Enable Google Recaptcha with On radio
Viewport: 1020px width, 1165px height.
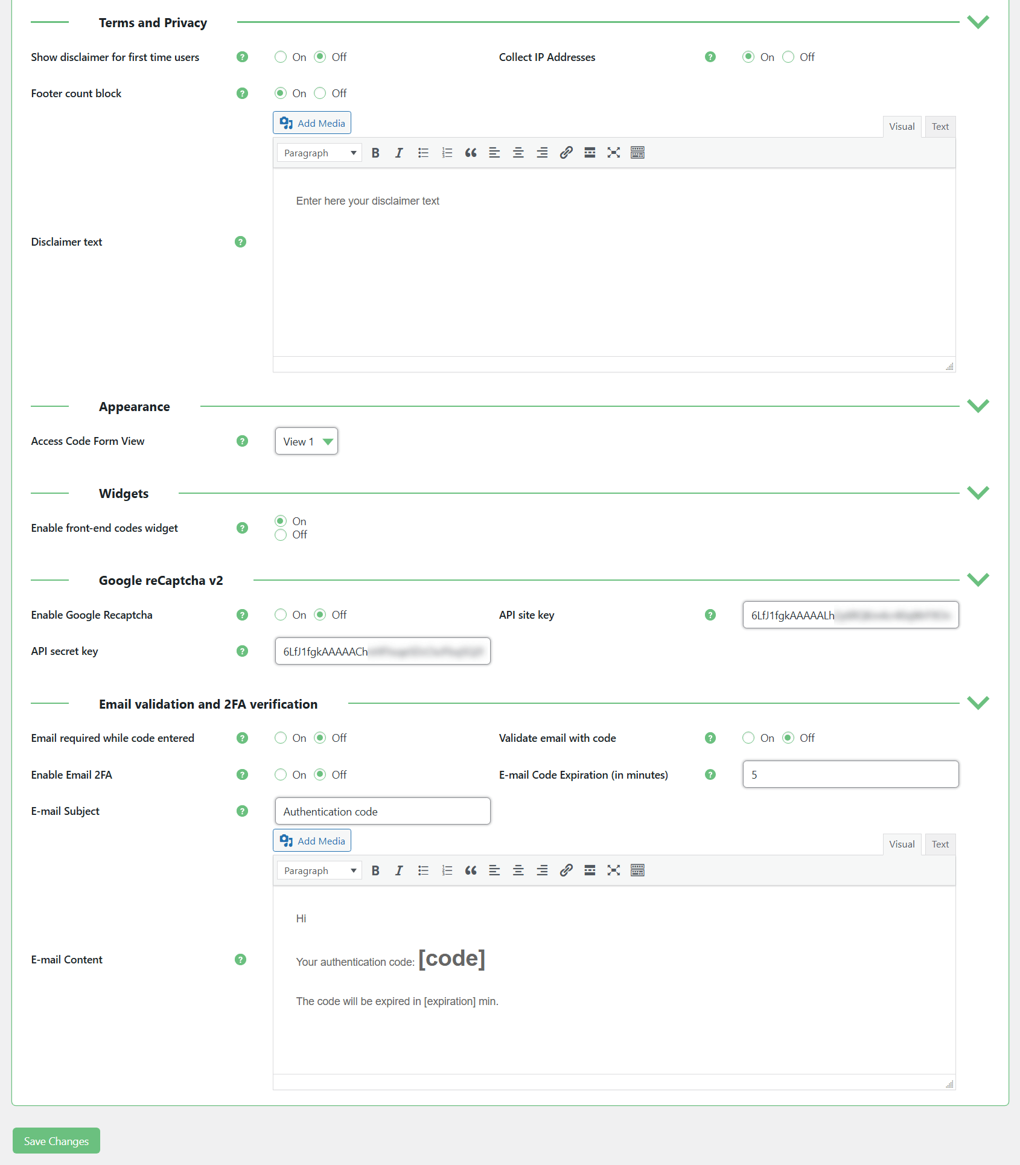281,615
